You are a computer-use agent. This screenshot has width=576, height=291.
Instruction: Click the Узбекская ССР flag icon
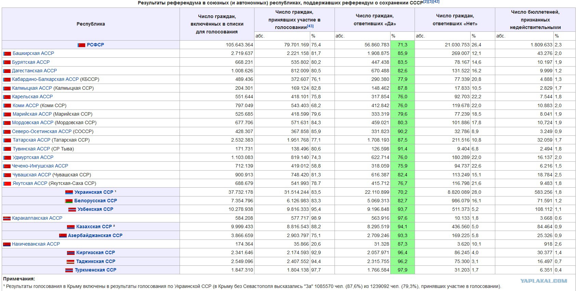[72, 209]
